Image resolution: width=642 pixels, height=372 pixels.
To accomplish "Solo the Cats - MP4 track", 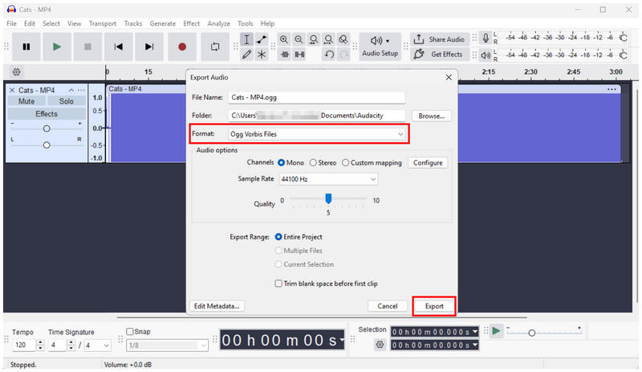I will tap(67, 101).
